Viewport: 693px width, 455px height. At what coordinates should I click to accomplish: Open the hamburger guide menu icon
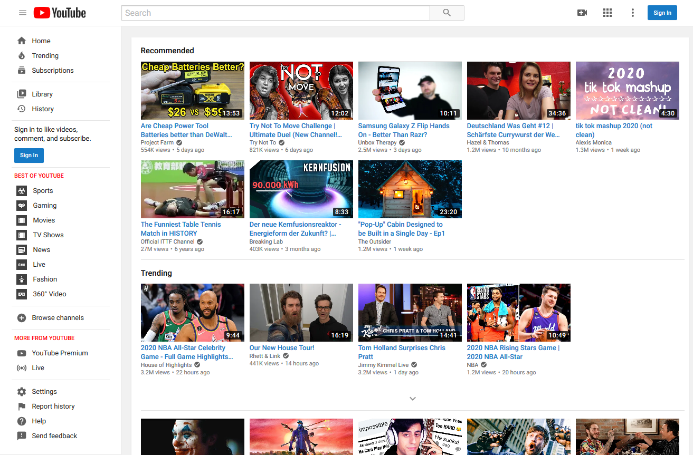coord(23,13)
